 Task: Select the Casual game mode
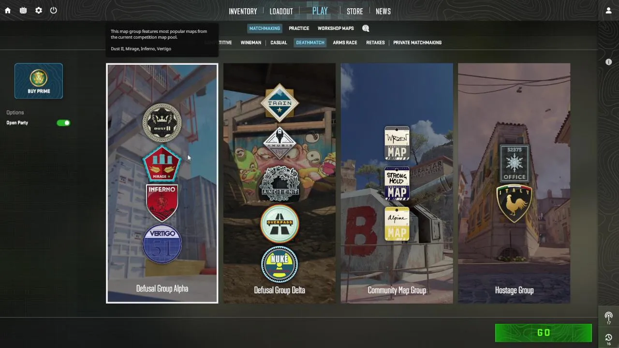pos(279,43)
